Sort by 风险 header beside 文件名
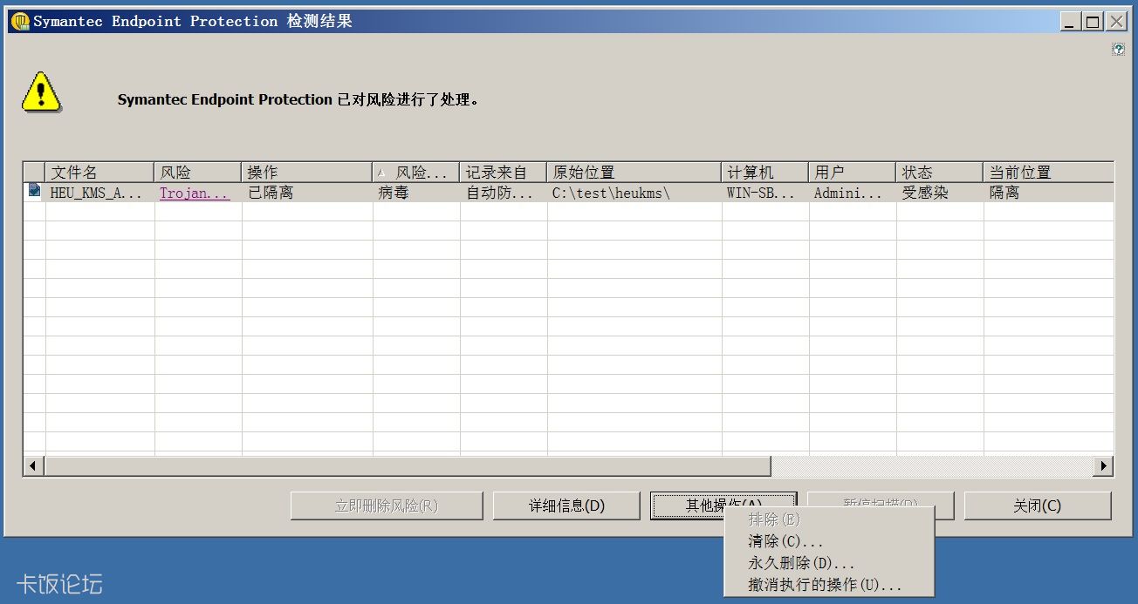Screen dimensions: 1138x604 [x=197, y=172]
